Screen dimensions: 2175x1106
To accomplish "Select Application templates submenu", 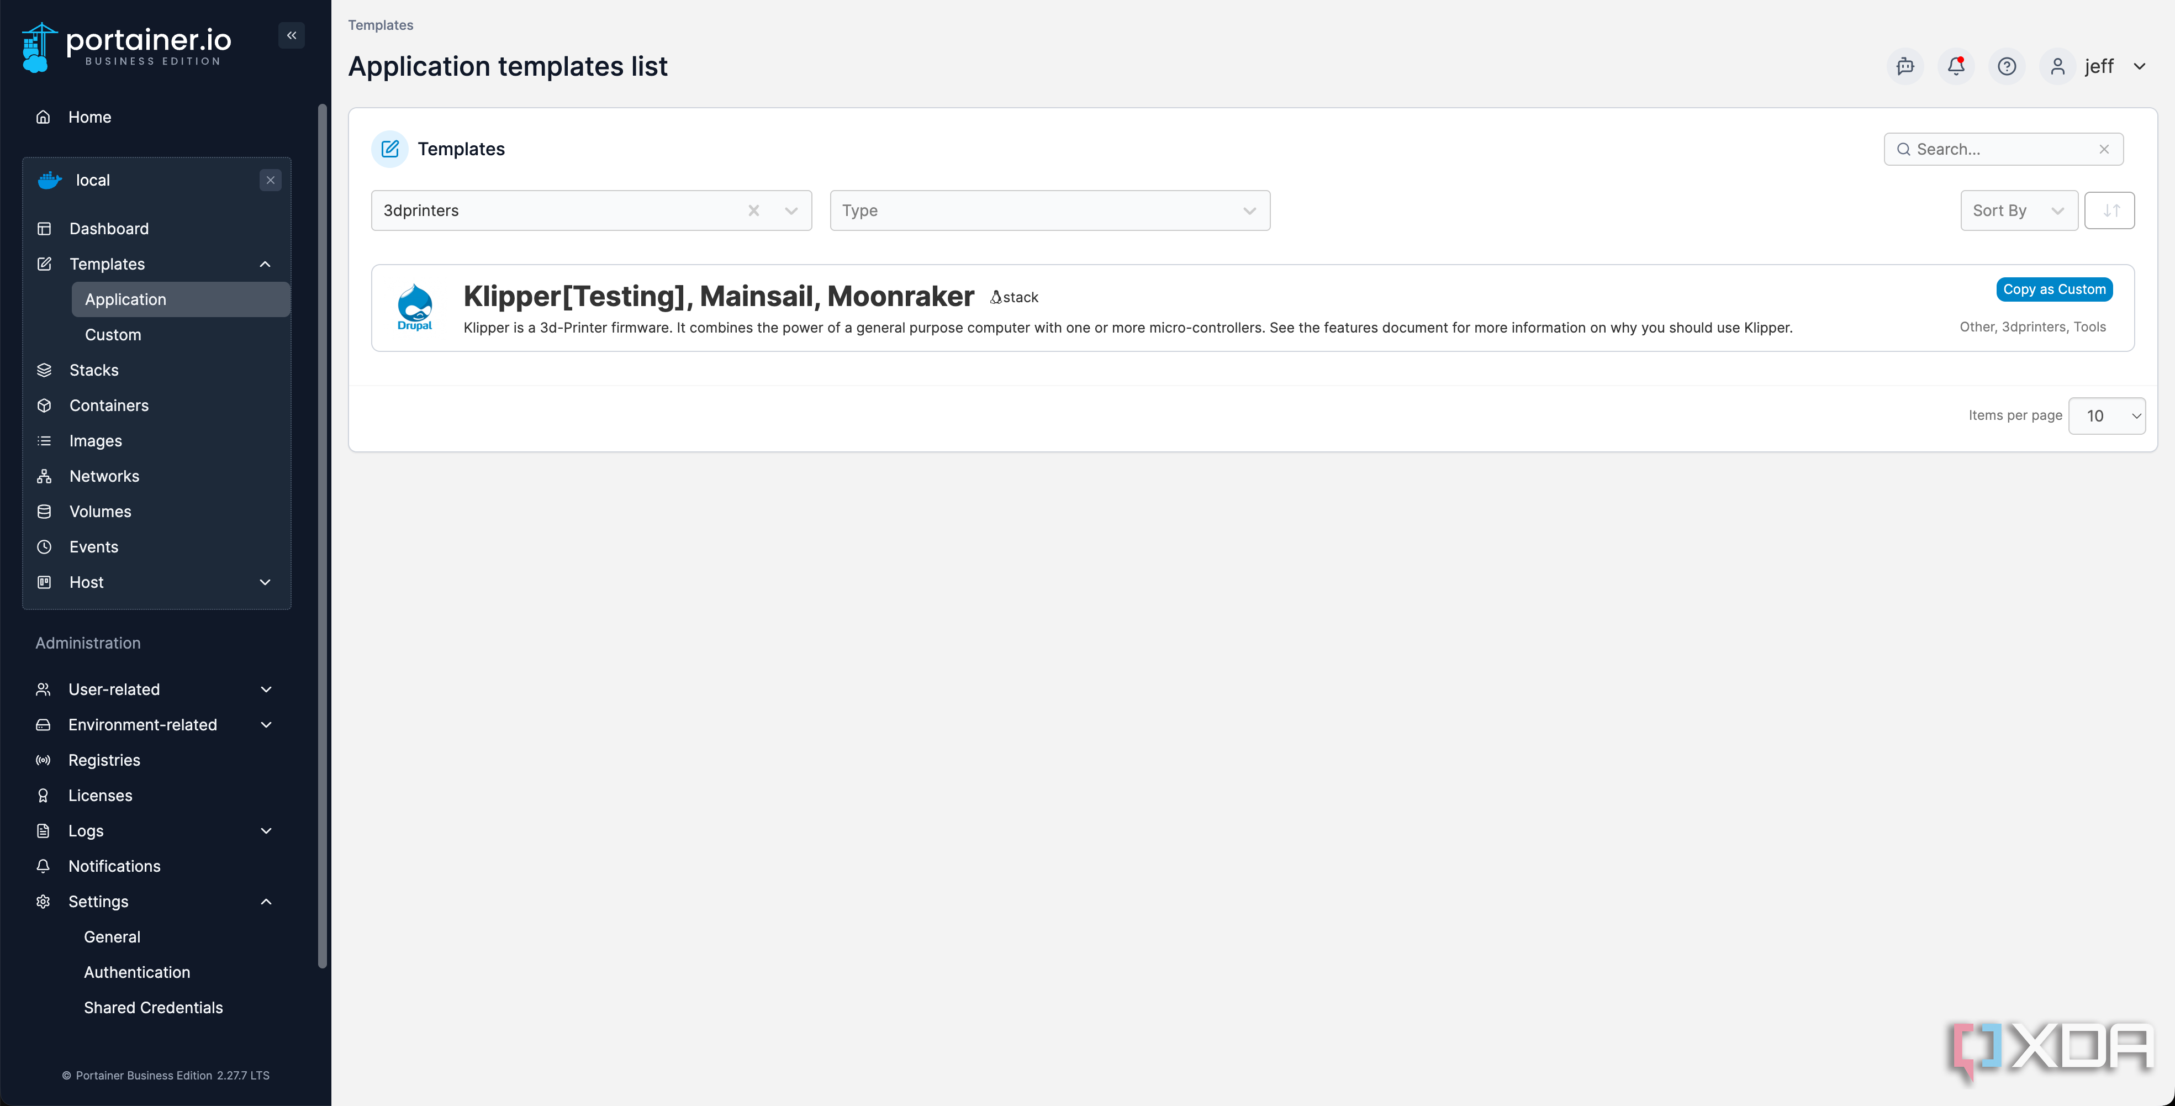I will pyautogui.click(x=181, y=300).
